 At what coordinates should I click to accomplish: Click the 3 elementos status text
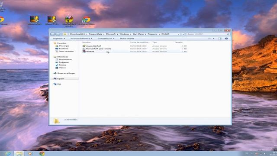pos(71,120)
